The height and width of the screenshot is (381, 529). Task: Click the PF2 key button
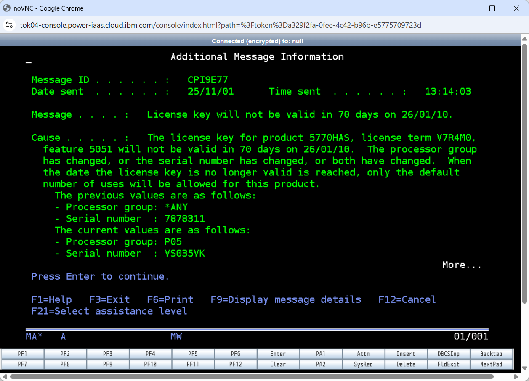click(65, 354)
